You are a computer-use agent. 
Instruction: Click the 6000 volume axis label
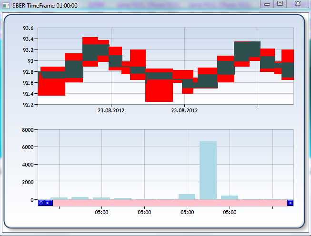pos(28,147)
